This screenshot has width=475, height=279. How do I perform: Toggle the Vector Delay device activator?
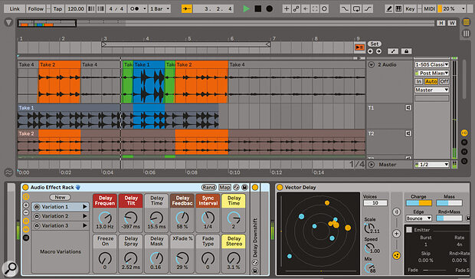tap(280, 187)
